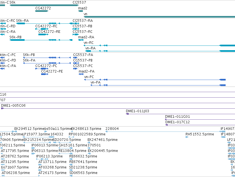Select CG5537-PB protein label

pos(83,60)
